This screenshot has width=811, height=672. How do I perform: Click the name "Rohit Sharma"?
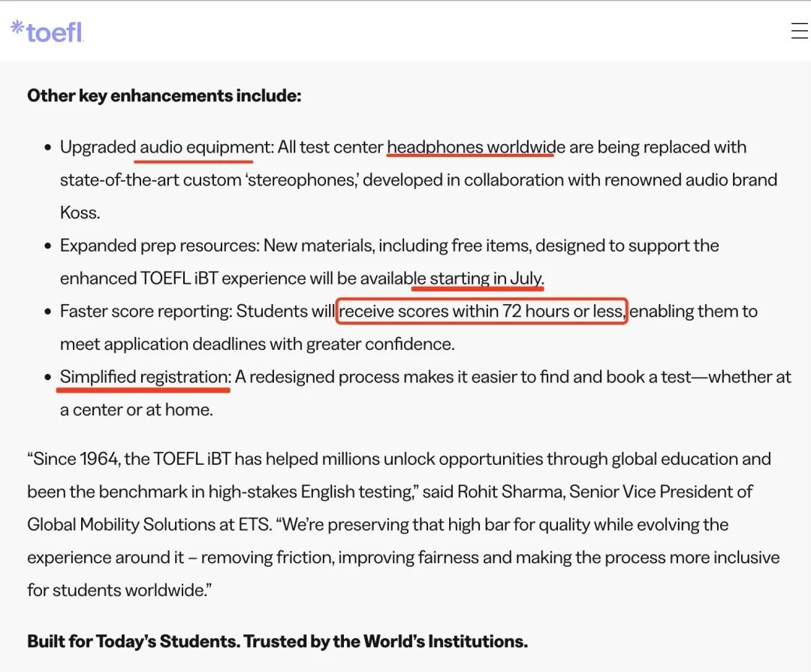[x=511, y=492]
